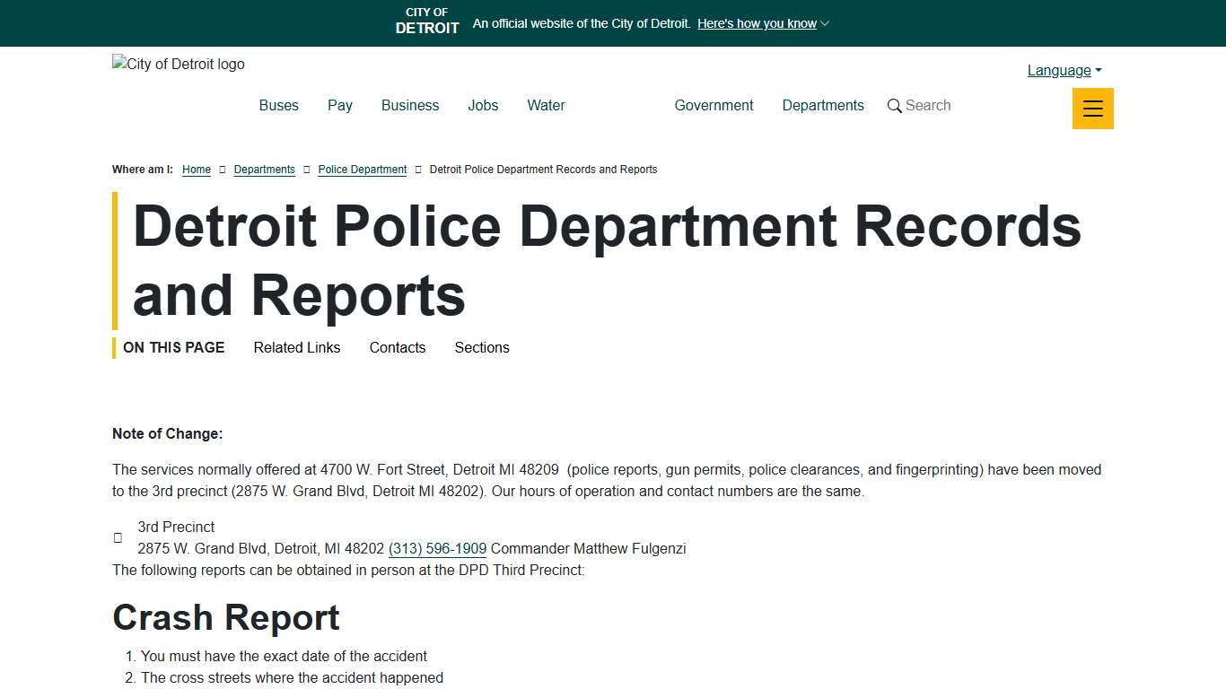Select Business from the navigation bar
Screen dimensions: 1226x689
(409, 105)
